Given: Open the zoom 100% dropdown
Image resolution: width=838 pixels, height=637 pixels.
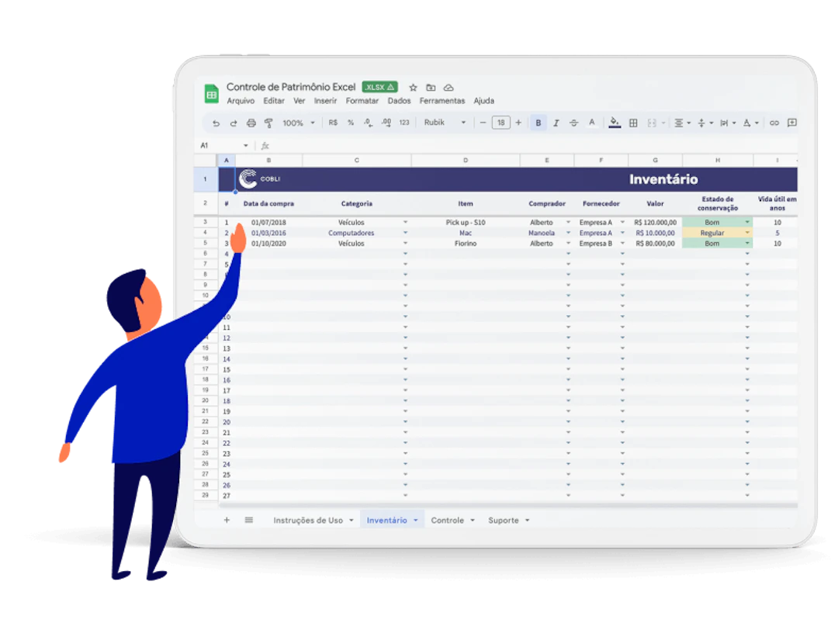Looking at the screenshot, I should [x=298, y=123].
